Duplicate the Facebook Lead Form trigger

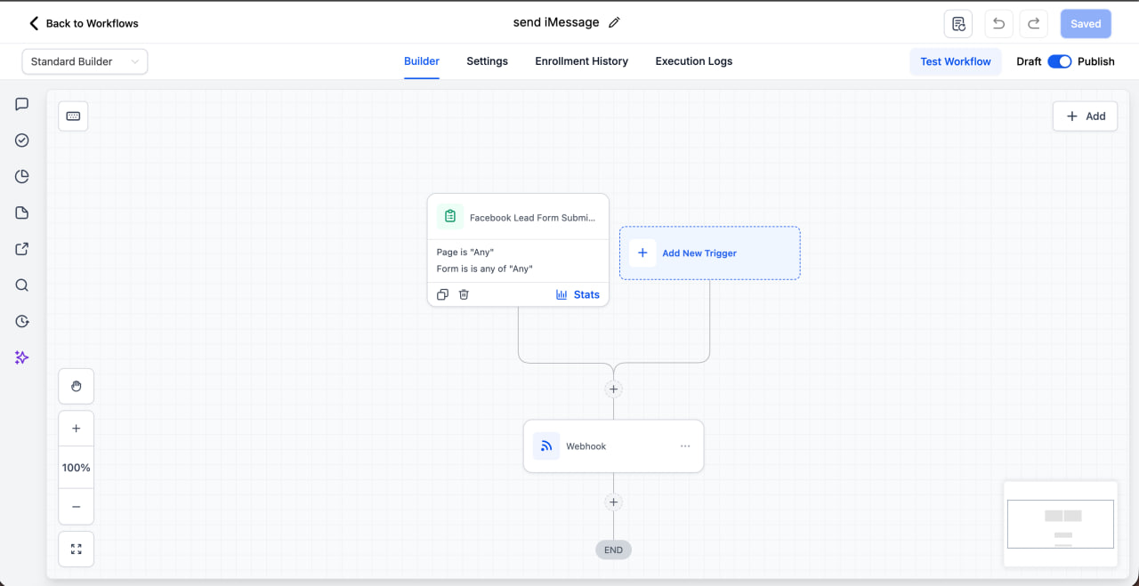coord(442,293)
